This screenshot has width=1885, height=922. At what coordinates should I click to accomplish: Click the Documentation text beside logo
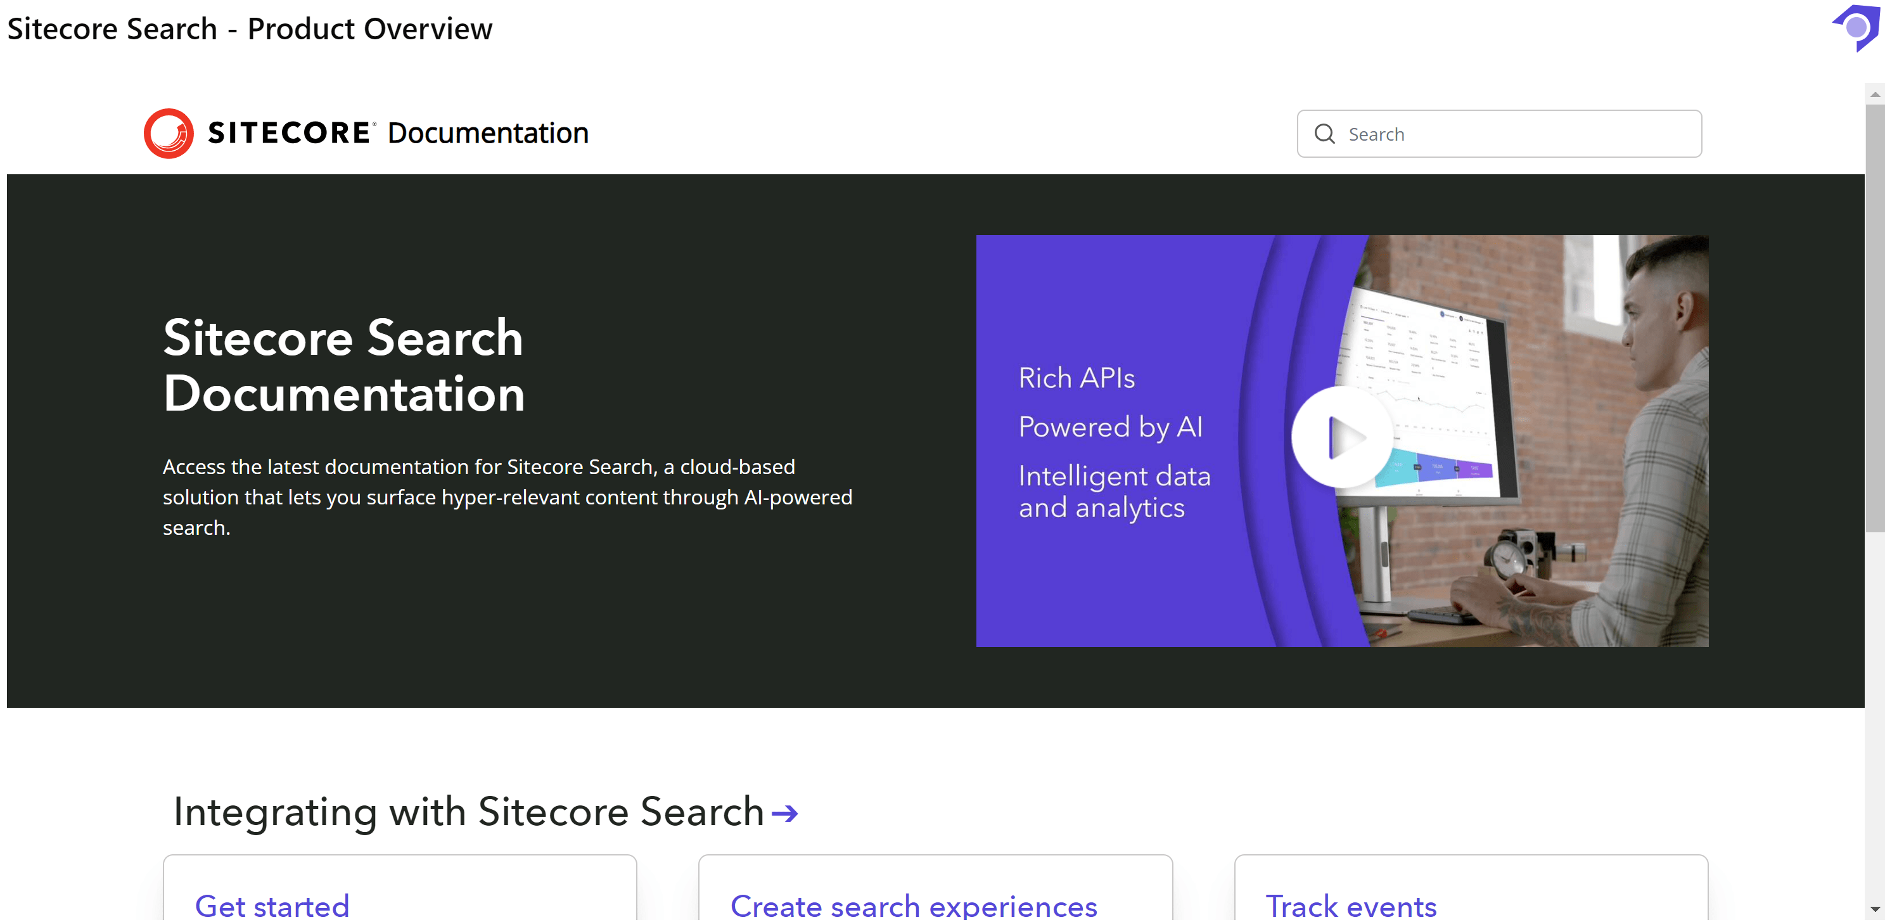point(488,133)
